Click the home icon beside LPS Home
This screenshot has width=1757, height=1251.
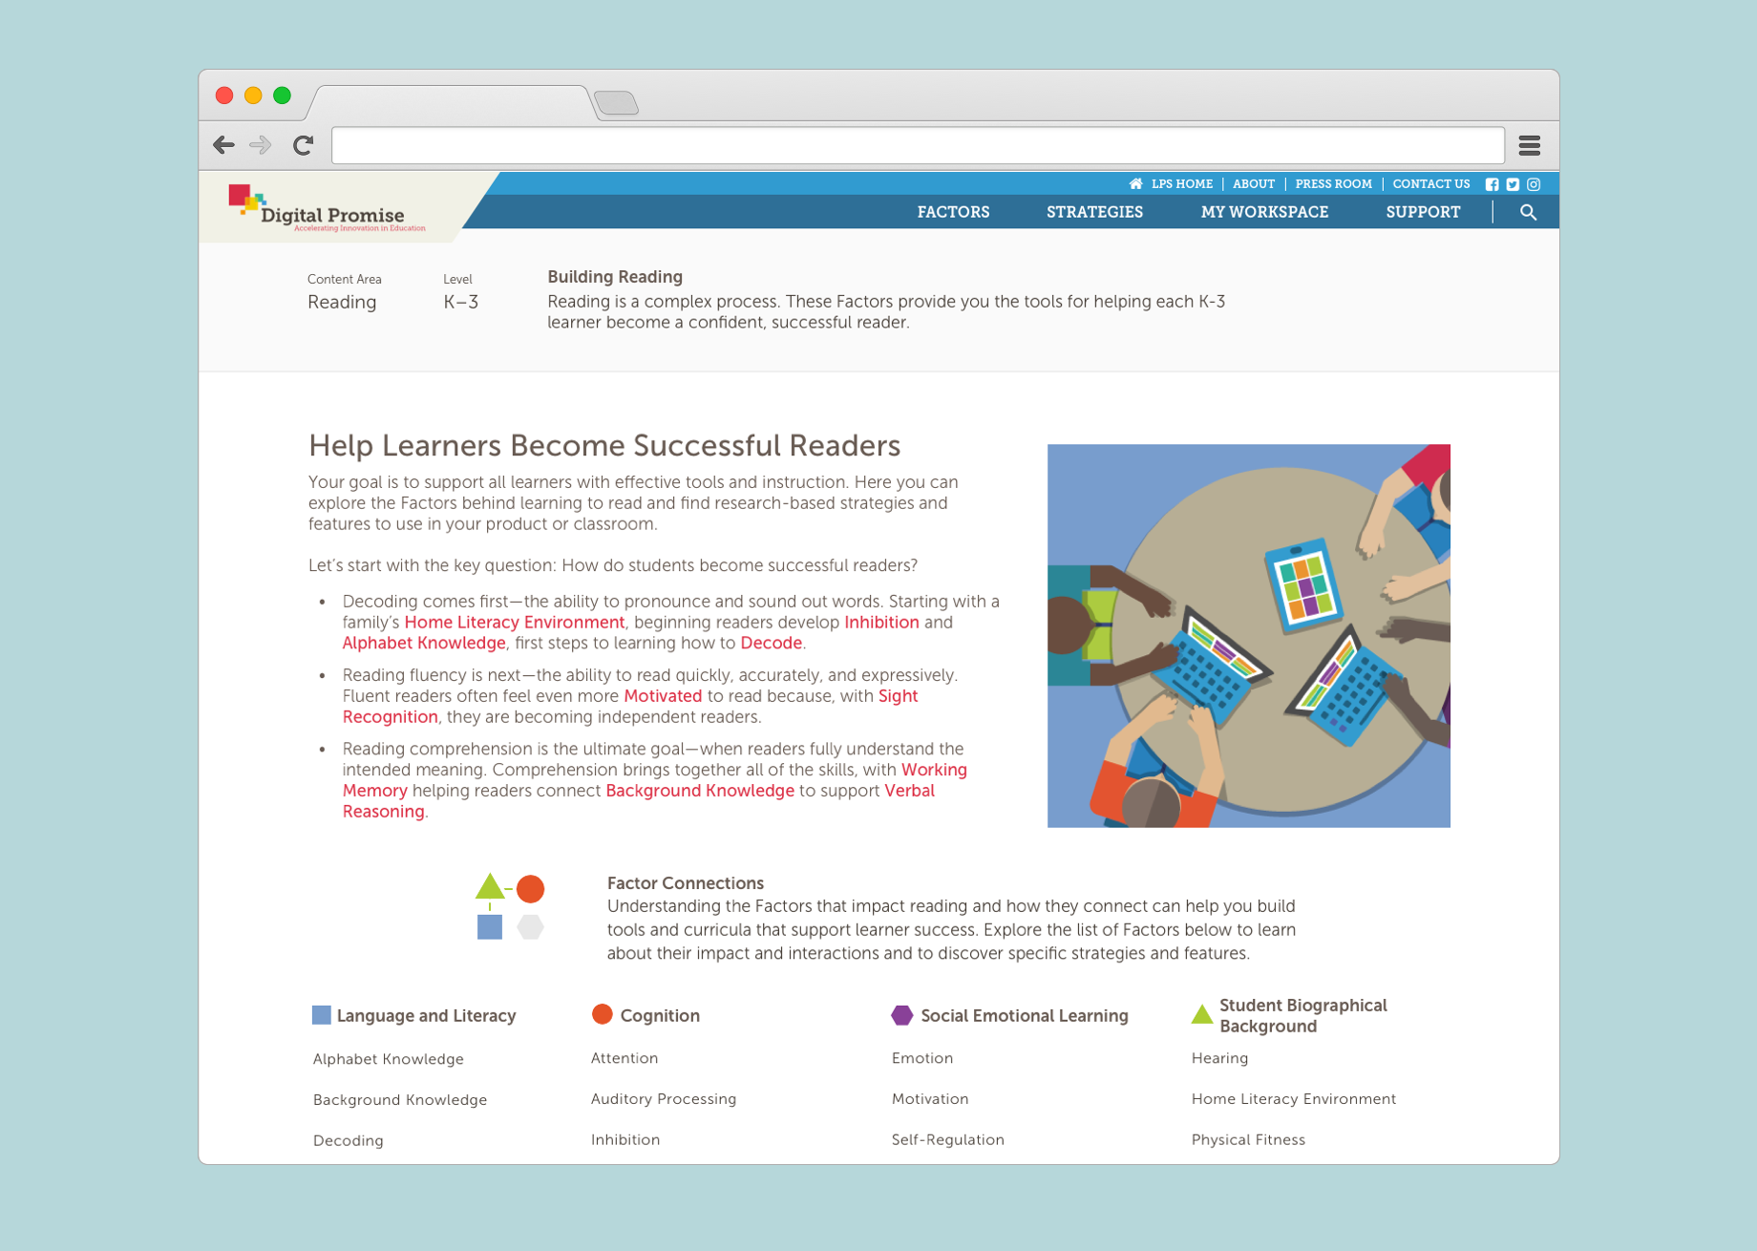pyautogui.click(x=1135, y=184)
